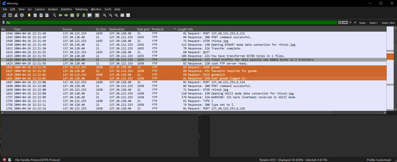Click the red expert information status icon
The height and width of the screenshot is (162, 397).
tap(5, 160)
